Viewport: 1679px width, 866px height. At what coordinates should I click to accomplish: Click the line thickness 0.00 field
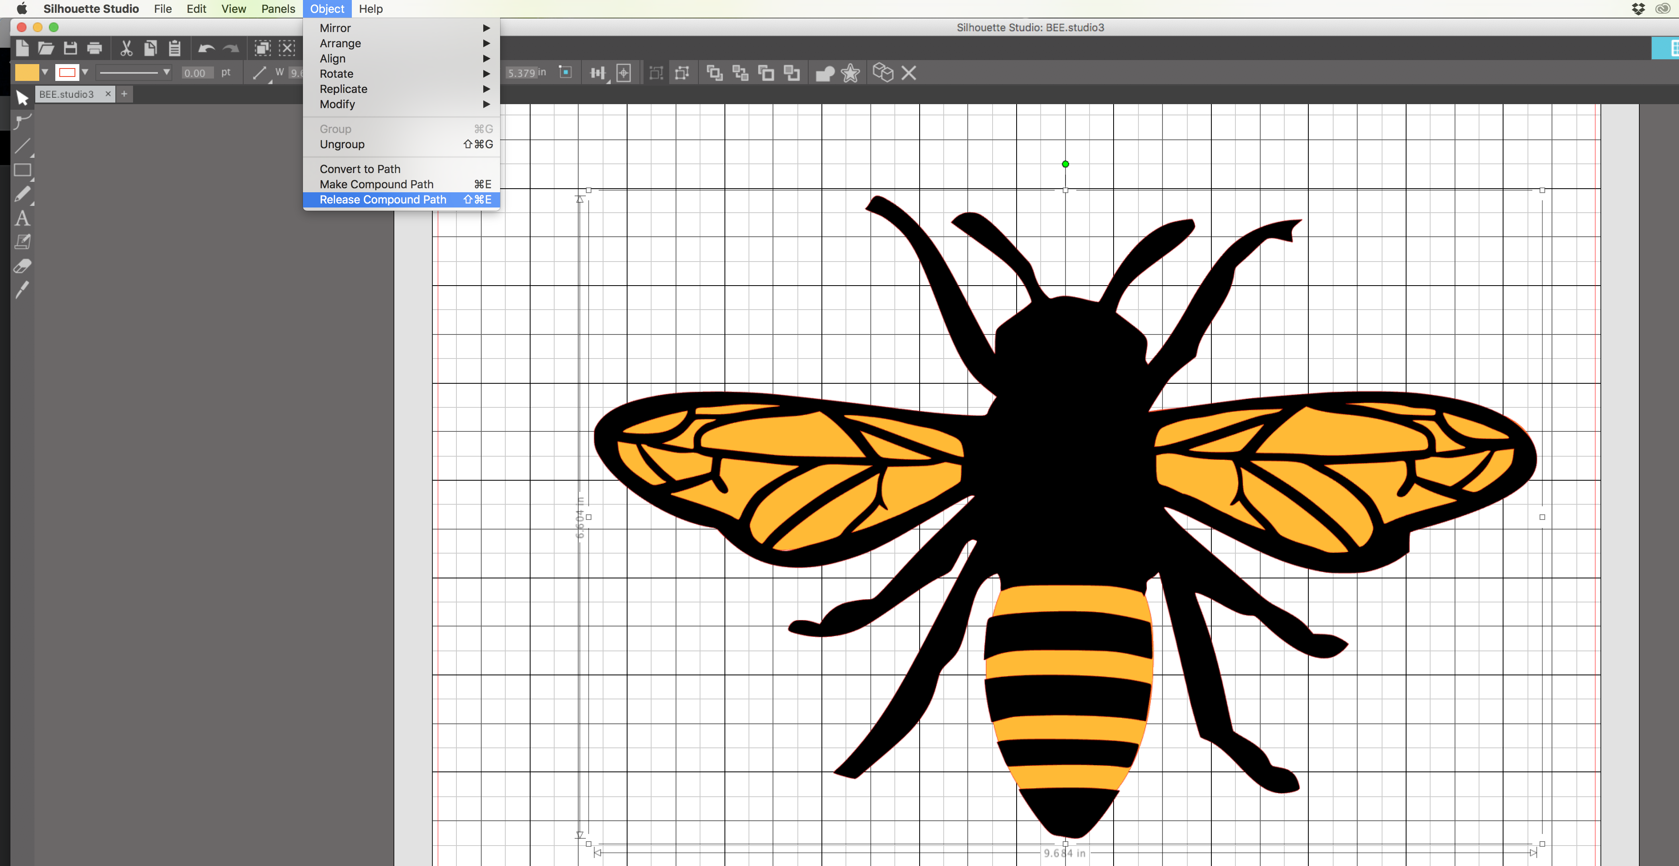[195, 73]
